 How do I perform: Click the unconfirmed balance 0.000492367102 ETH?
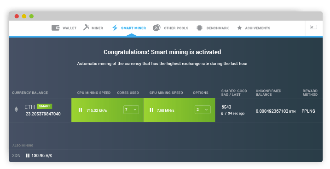click(x=276, y=111)
